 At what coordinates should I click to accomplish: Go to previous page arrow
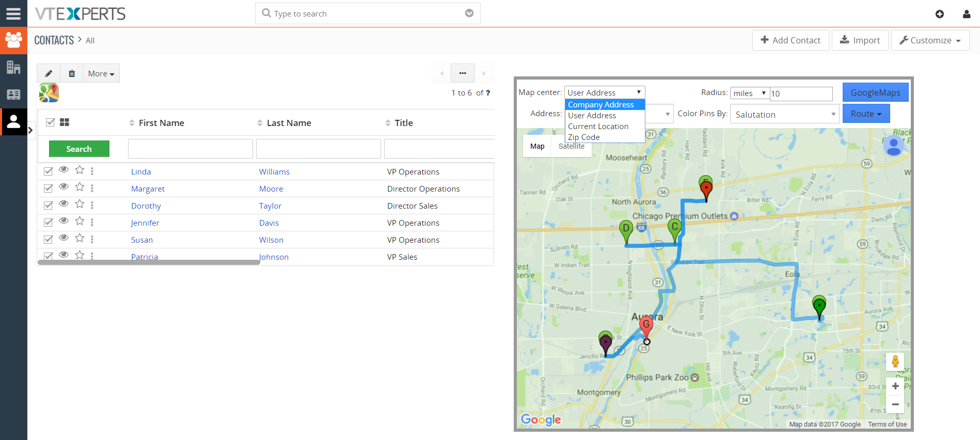point(441,73)
